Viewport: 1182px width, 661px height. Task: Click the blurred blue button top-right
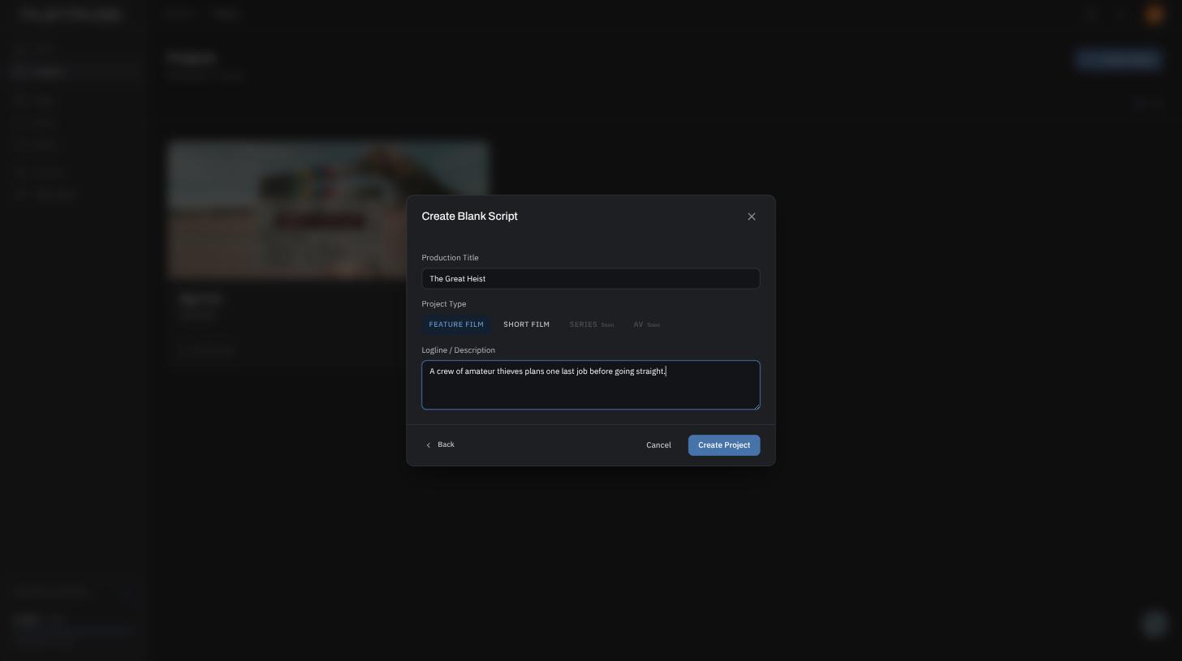[1119, 59]
